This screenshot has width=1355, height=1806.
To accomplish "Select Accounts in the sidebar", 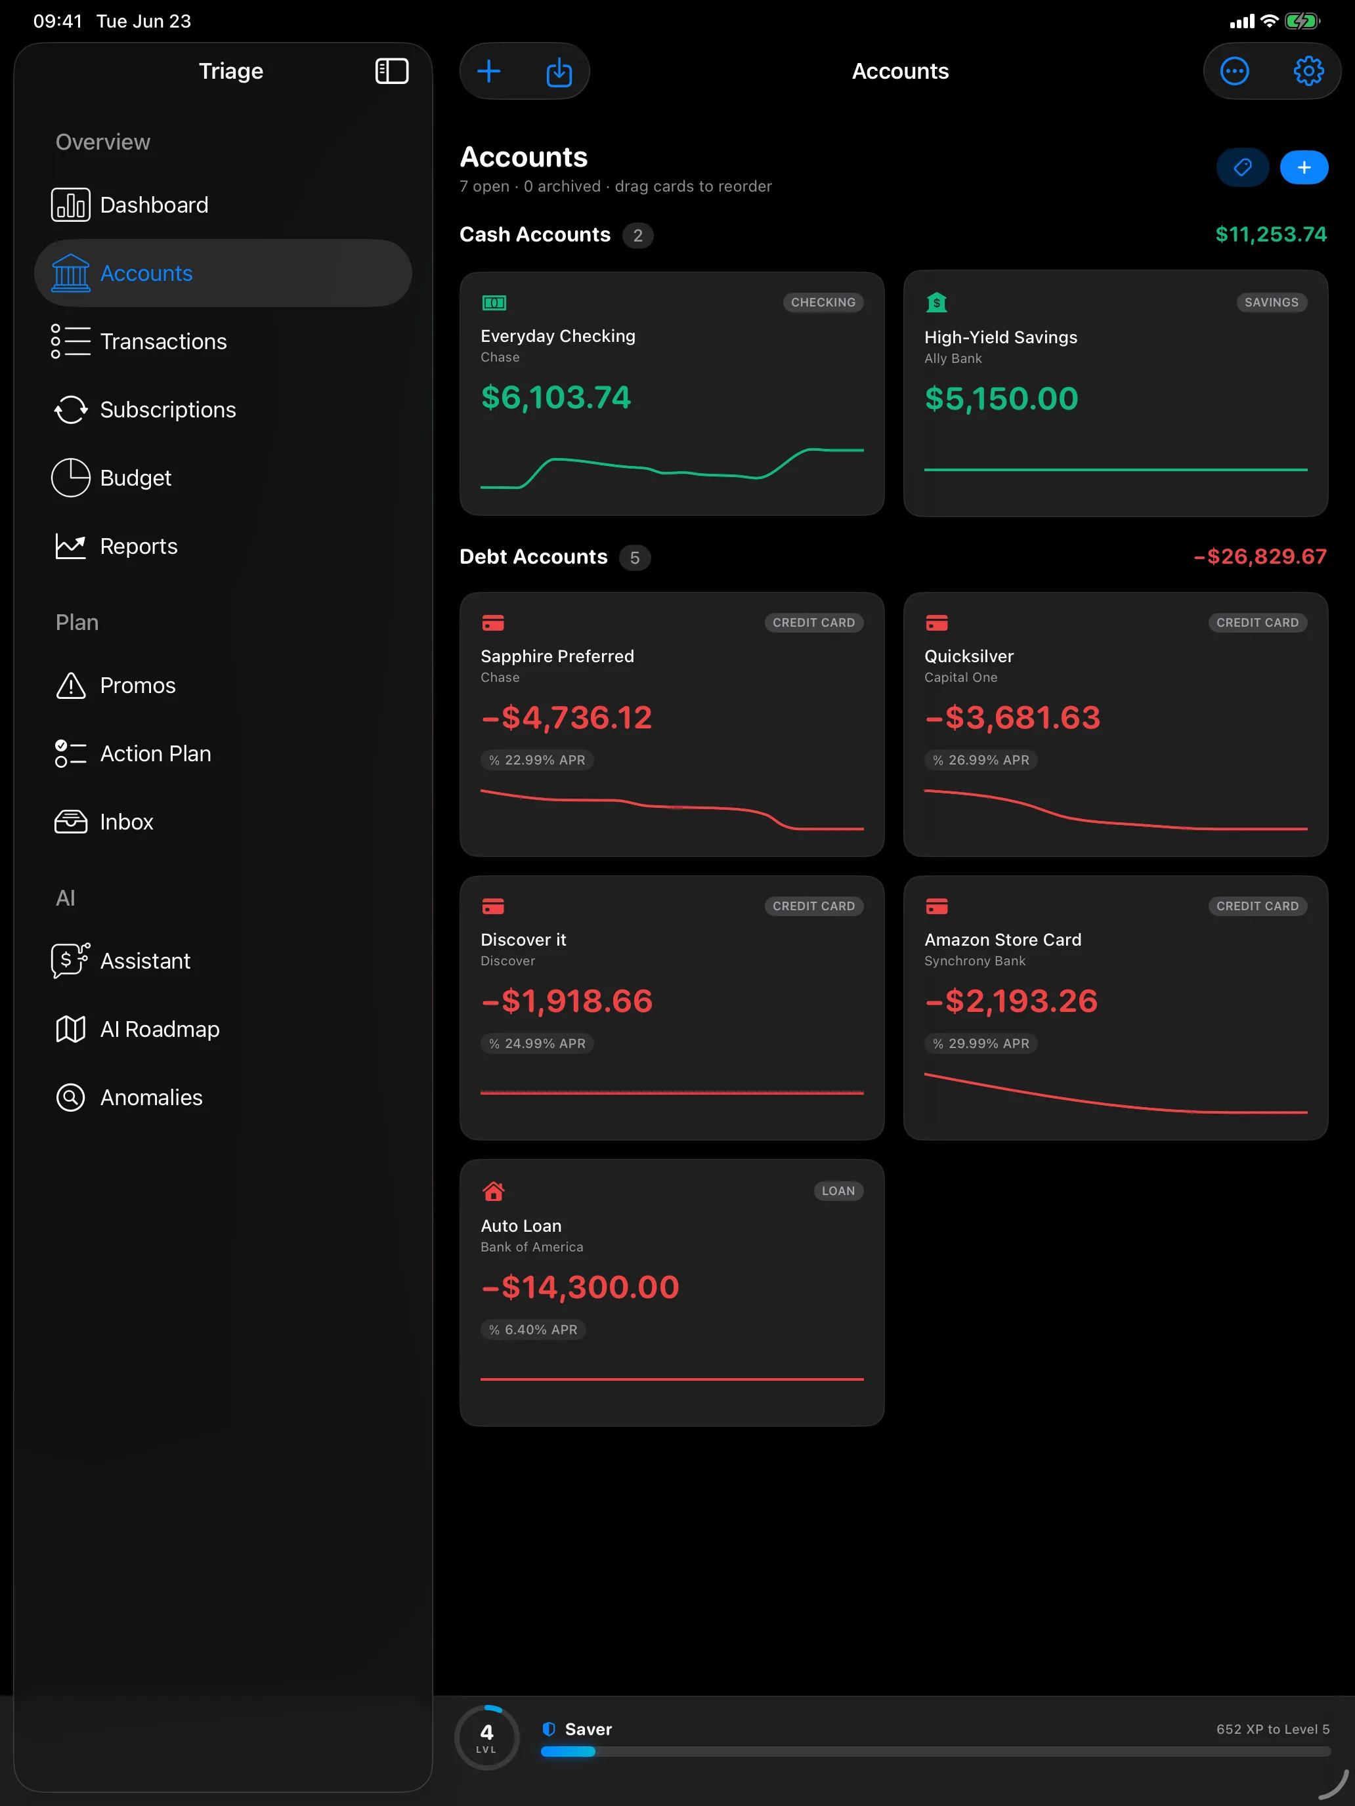I will tap(222, 273).
